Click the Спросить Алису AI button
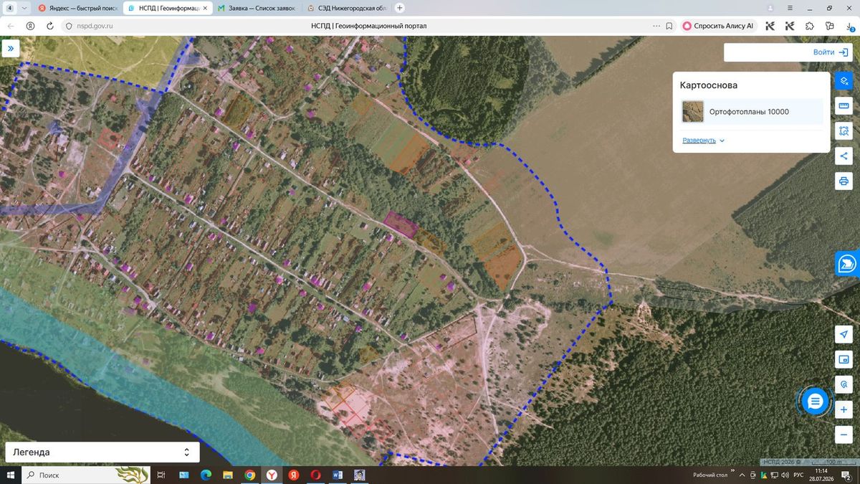860x484 pixels. (718, 26)
